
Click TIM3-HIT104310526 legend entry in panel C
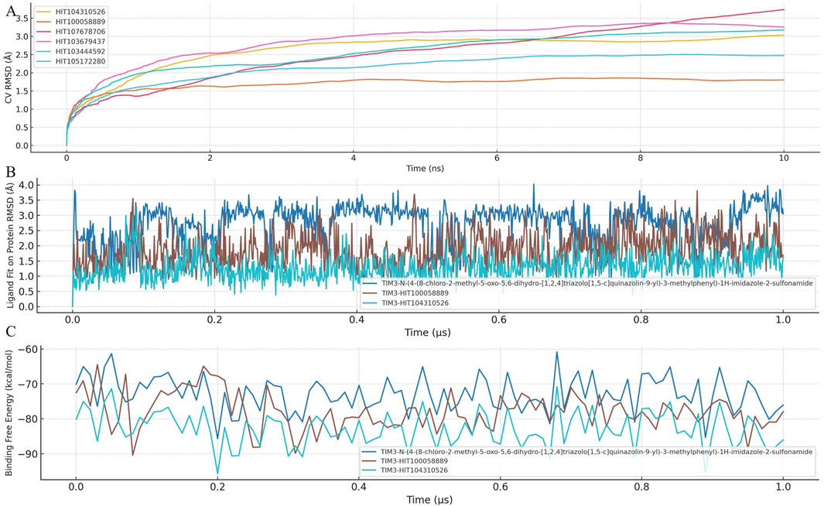[x=405, y=470]
